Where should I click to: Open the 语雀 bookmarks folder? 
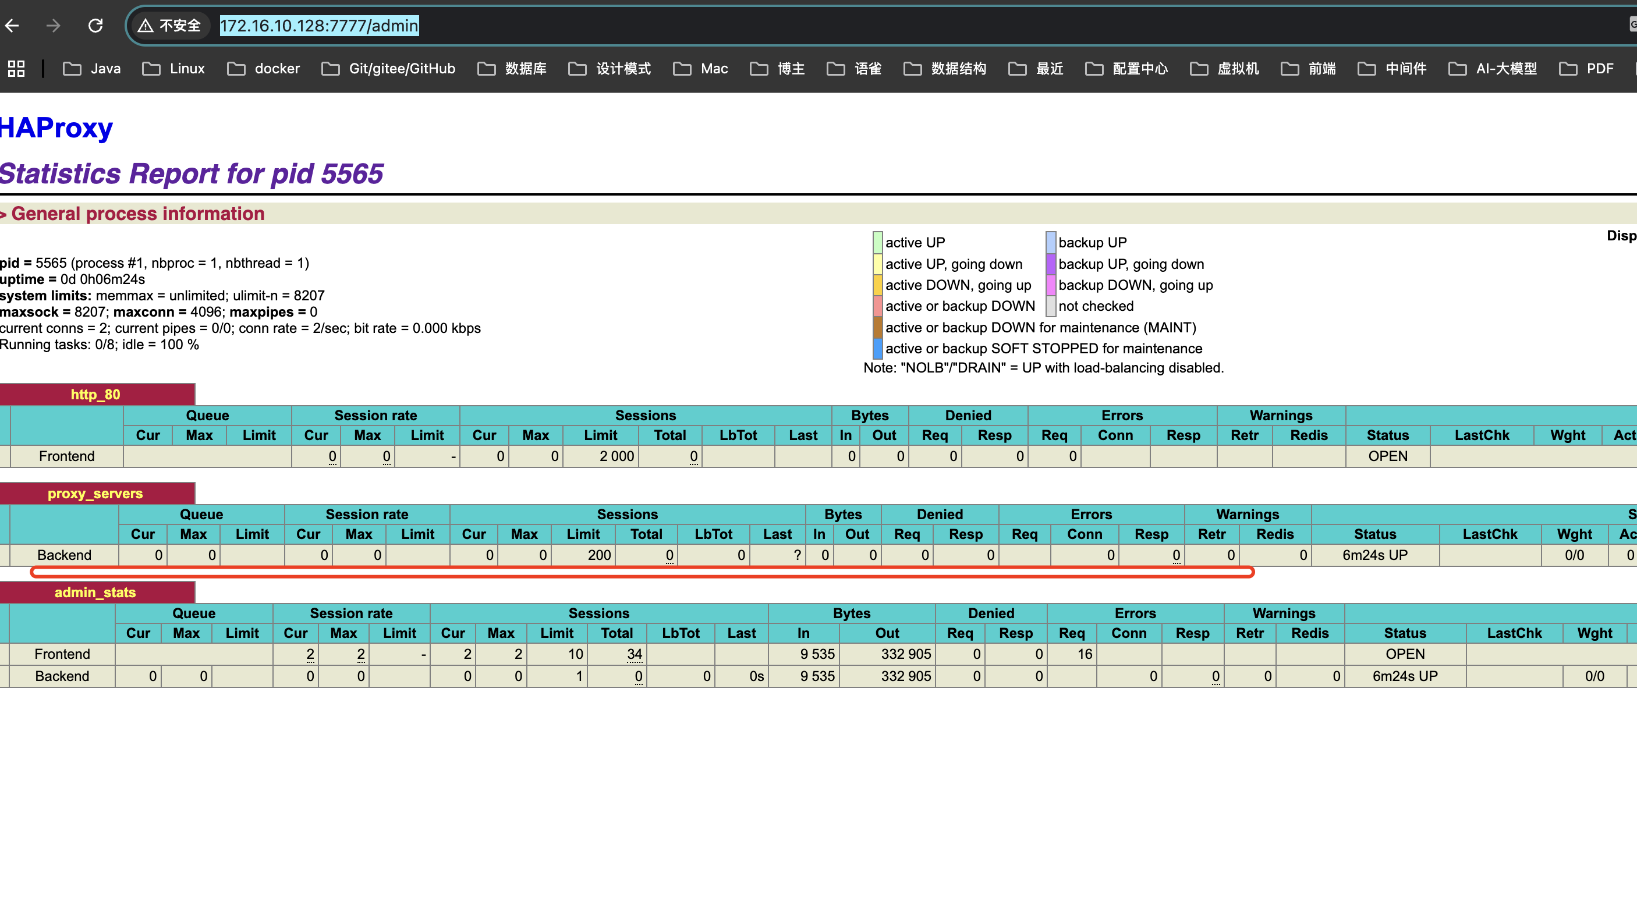pos(854,69)
